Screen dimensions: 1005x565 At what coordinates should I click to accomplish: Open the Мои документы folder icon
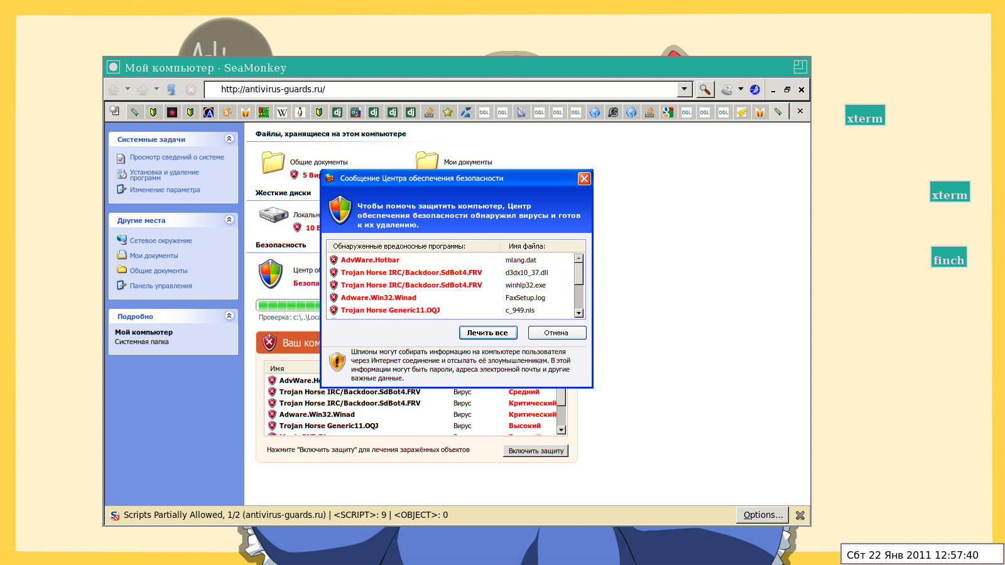(427, 160)
